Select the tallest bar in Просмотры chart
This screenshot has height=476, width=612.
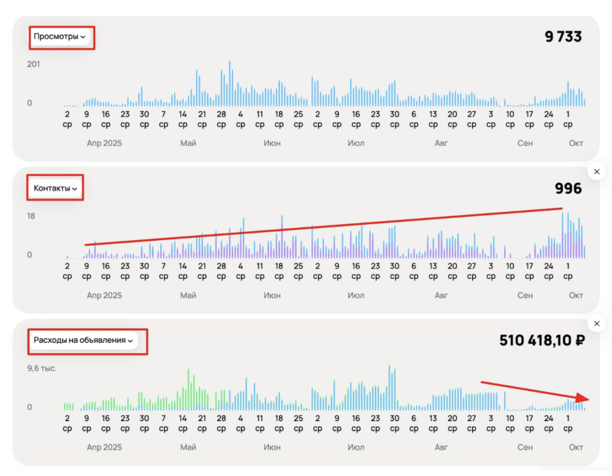pos(230,84)
